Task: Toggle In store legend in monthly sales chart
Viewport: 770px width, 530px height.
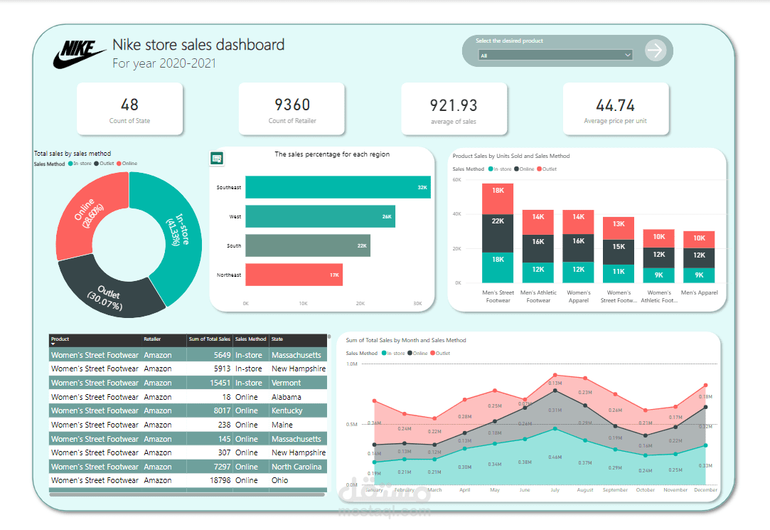Action: (x=393, y=353)
